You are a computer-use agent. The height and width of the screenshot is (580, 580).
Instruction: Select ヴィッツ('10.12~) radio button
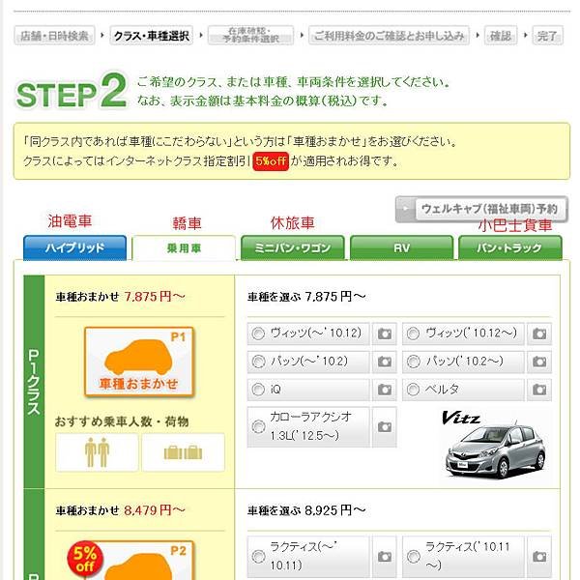(x=413, y=333)
